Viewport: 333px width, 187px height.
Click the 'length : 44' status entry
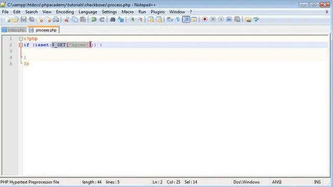point(92,182)
